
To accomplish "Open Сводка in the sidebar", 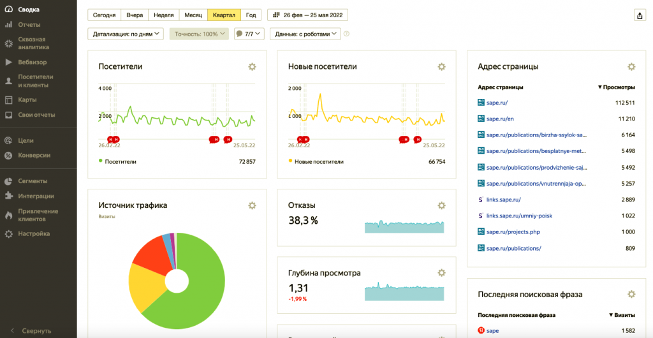I will (x=28, y=9).
